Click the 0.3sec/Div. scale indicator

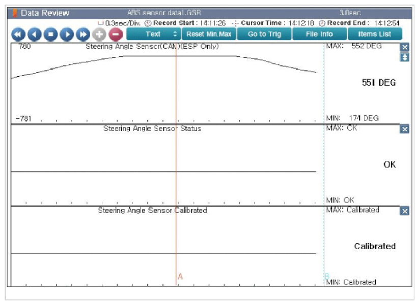pos(119,23)
